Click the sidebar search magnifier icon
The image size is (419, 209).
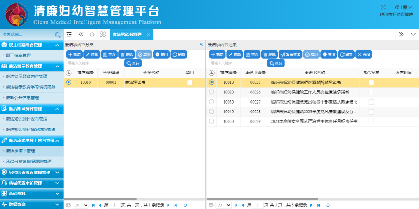click(x=57, y=35)
